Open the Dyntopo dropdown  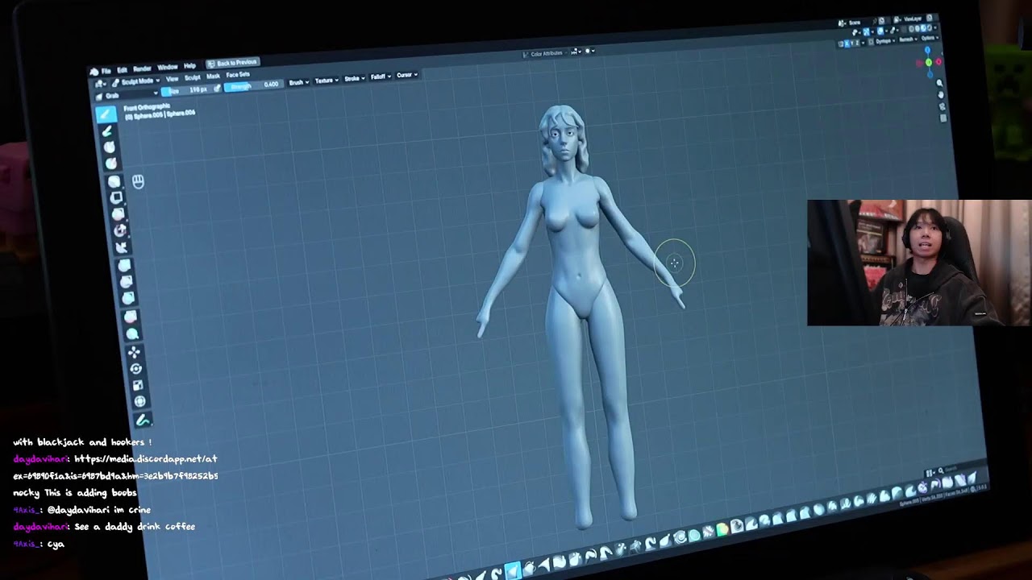[884, 41]
